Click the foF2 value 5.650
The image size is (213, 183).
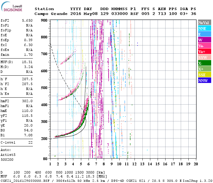coord(27,20)
